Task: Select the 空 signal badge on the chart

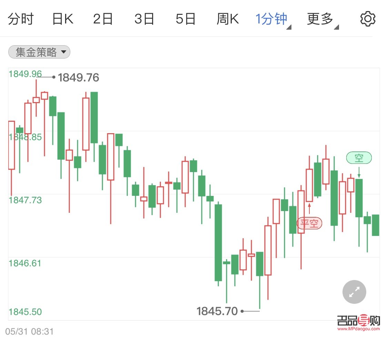Action: click(359, 158)
